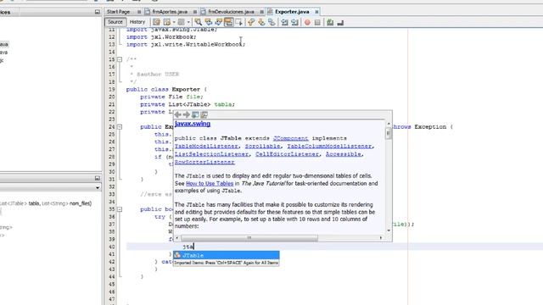
Task: Minimize the lower left Navigator panel
Action: 98,178
